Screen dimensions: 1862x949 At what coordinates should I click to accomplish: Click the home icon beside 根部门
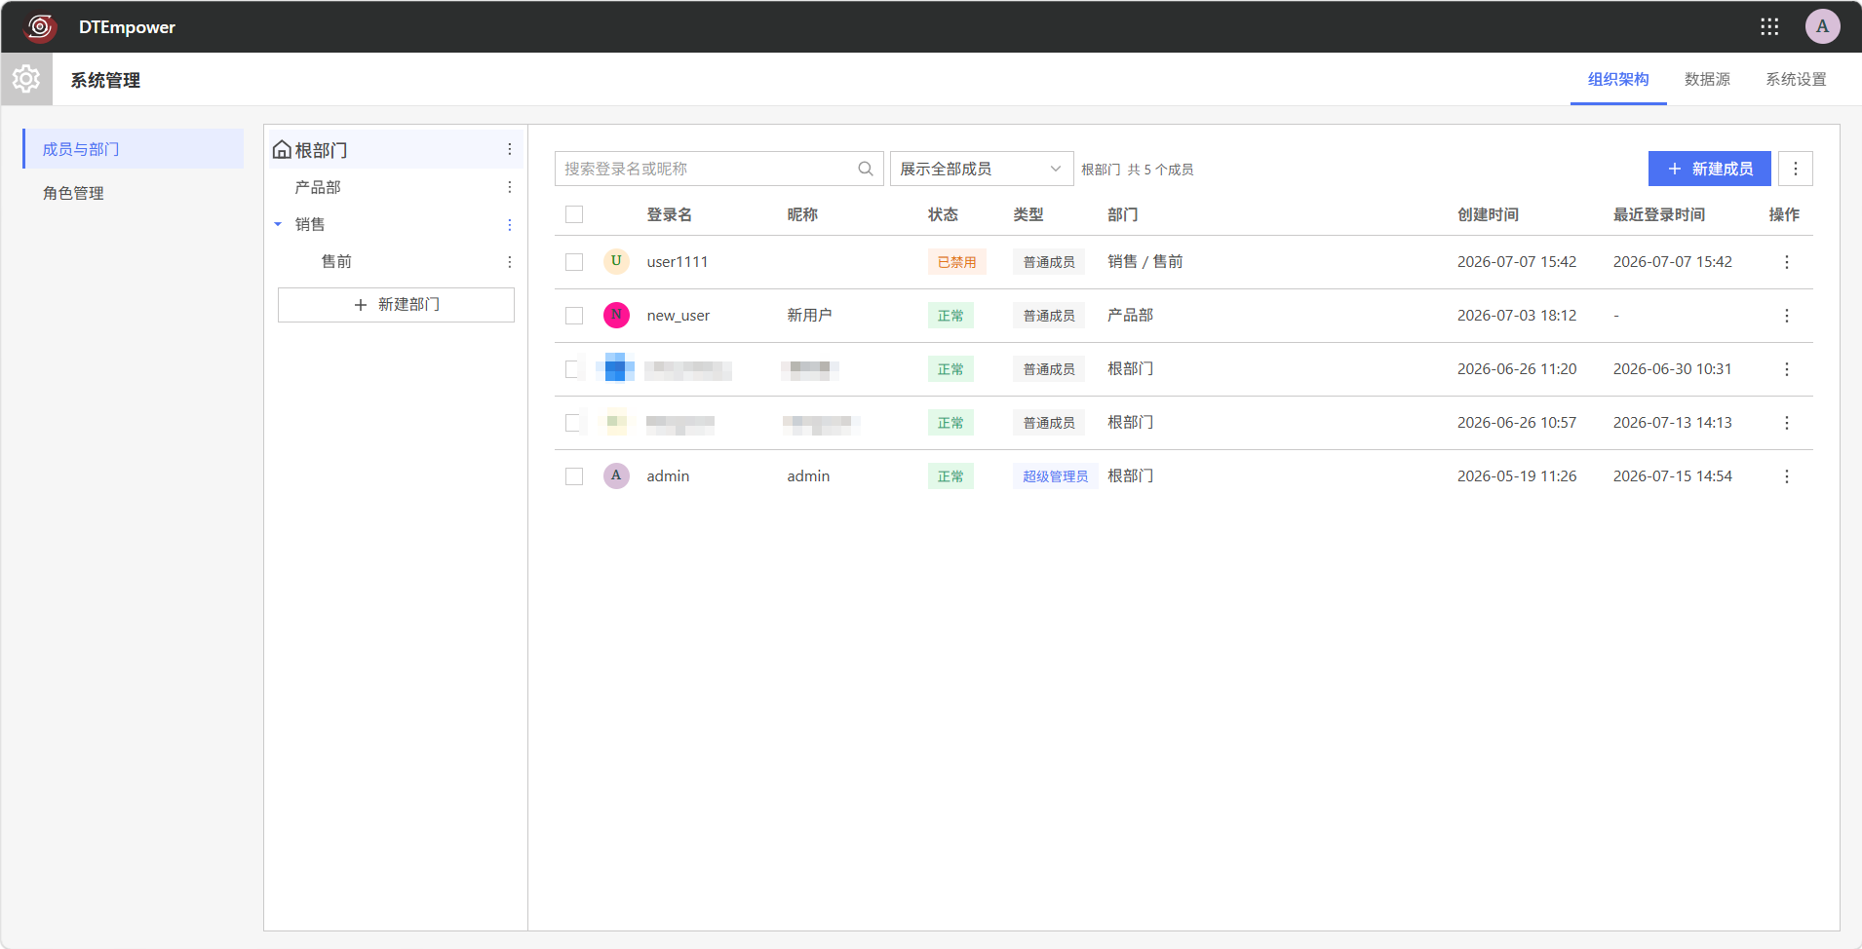tap(282, 149)
